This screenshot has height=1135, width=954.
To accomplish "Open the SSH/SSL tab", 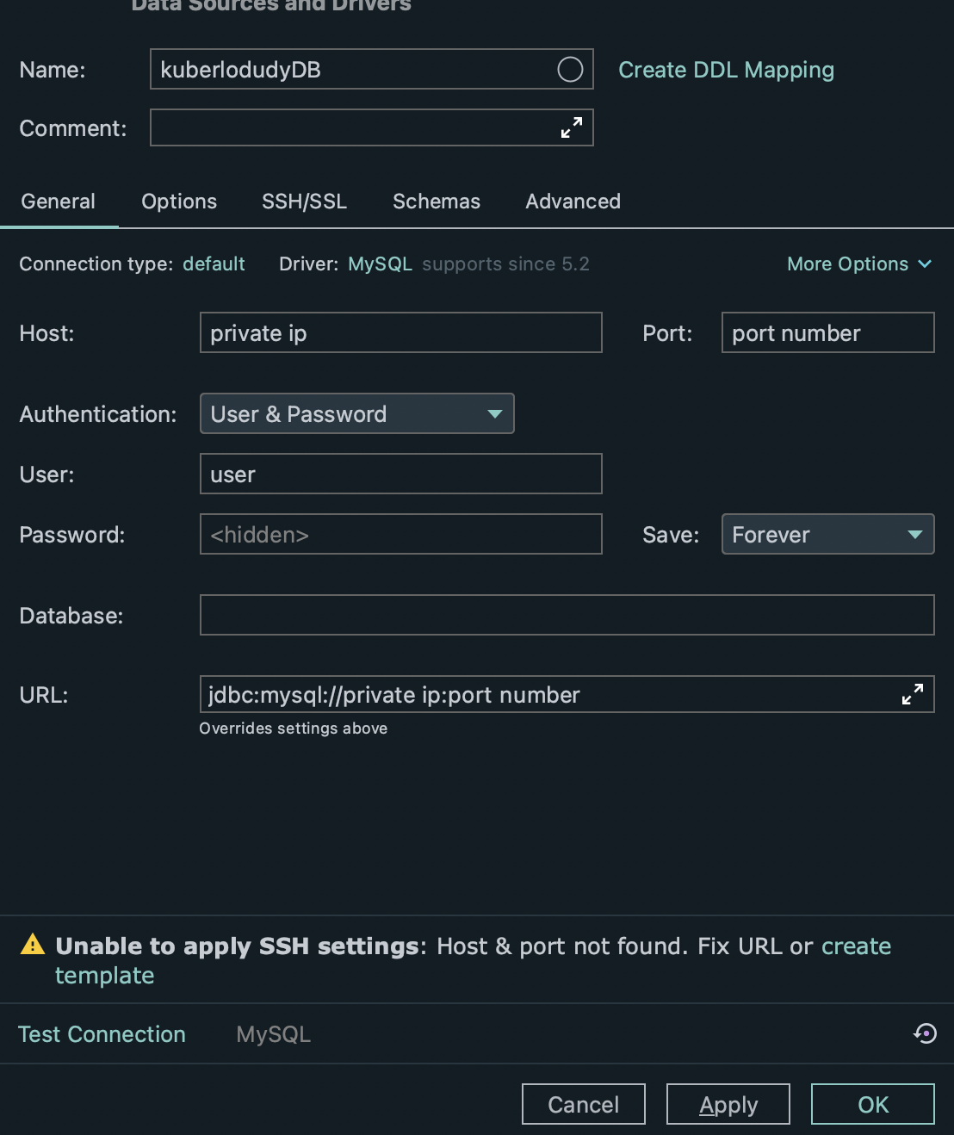I will tap(304, 202).
